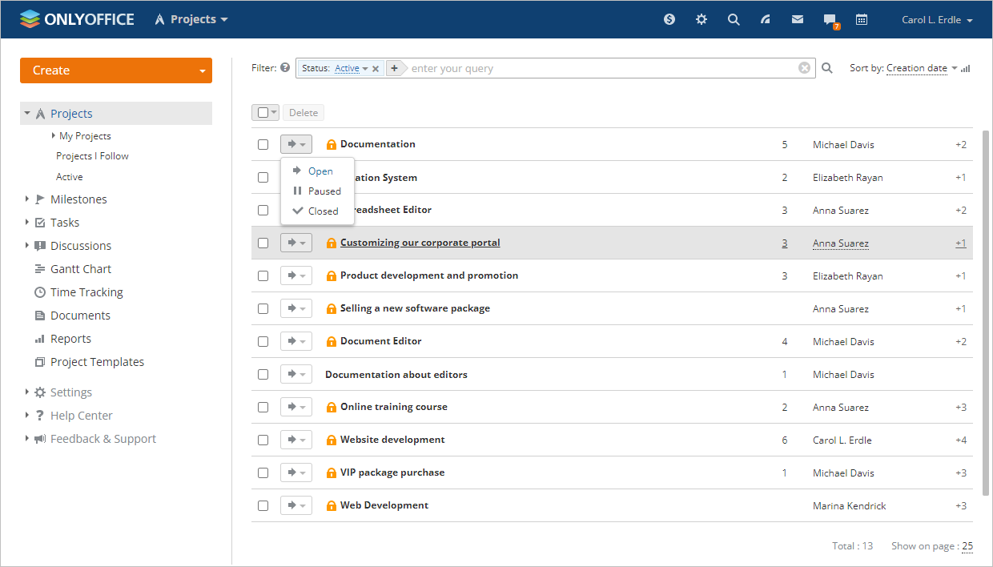Open the Mail icon in top bar
The height and width of the screenshot is (567, 993).
click(x=797, y=18)
